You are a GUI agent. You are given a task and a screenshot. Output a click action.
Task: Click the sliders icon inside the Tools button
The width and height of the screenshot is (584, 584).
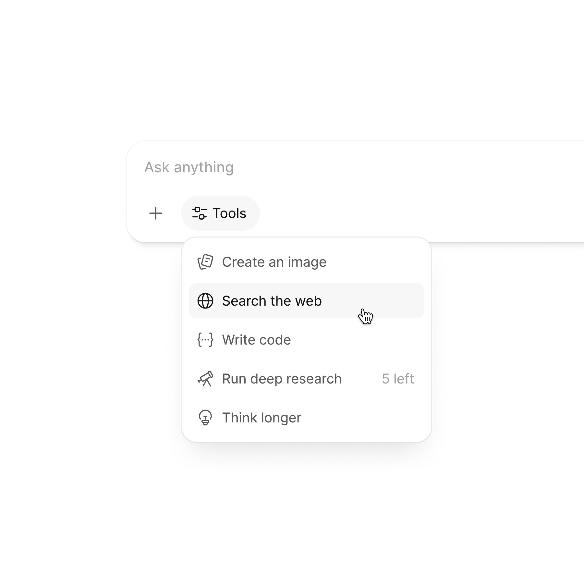coord(199,213)
